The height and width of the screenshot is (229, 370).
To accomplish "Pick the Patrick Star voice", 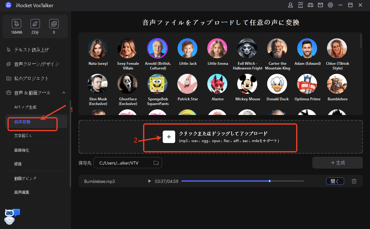I will (x=187, y=84).
